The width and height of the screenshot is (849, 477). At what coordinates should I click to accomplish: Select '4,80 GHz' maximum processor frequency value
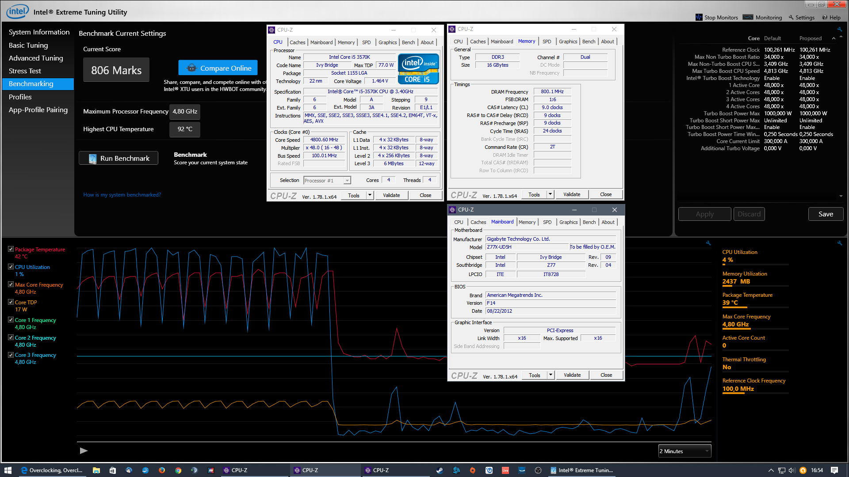click(185, 111)
